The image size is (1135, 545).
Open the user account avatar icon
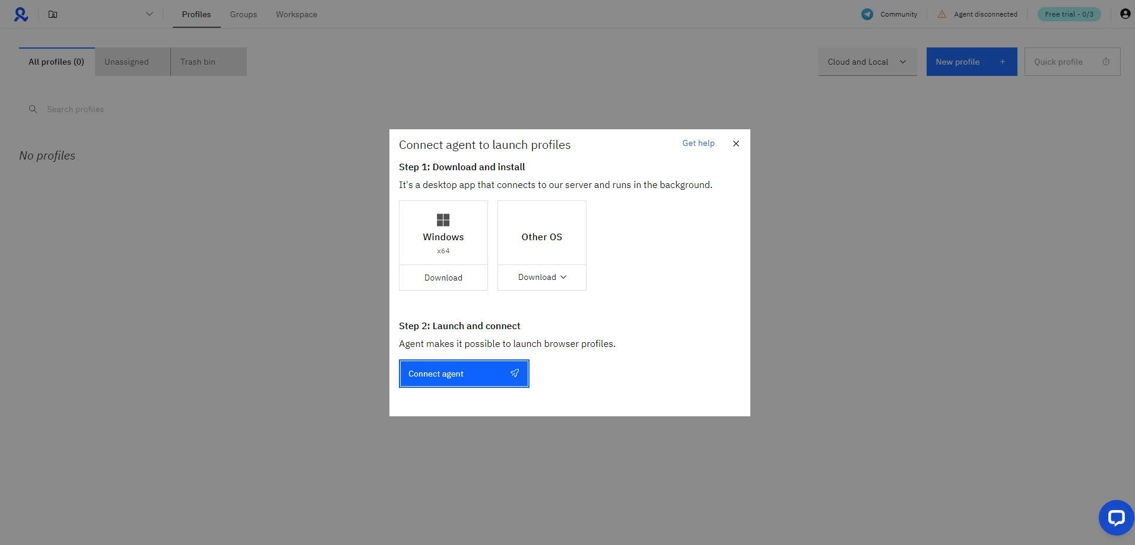[x=1125, y=14]
